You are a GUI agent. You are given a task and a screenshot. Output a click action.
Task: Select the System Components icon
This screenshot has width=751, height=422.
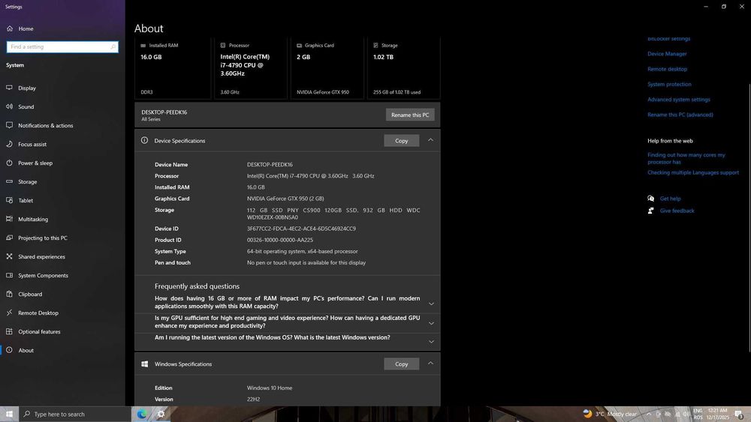pyautogui.click(x=9, y=275)
